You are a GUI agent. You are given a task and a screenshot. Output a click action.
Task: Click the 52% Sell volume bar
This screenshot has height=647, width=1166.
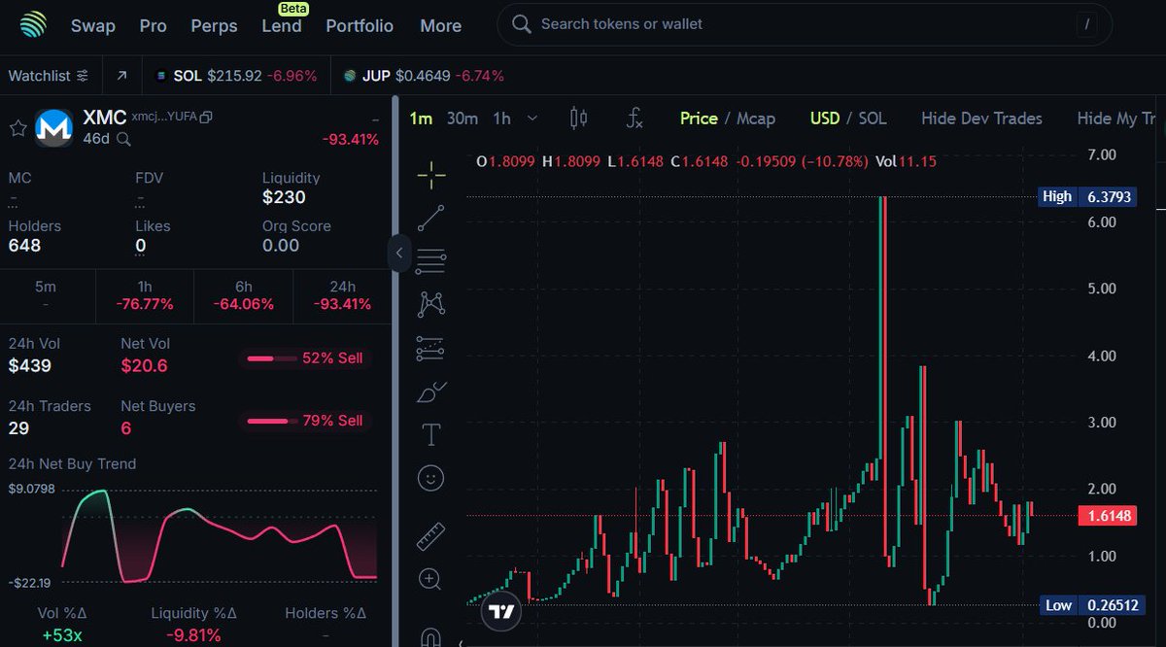click(x=305, y=358)
